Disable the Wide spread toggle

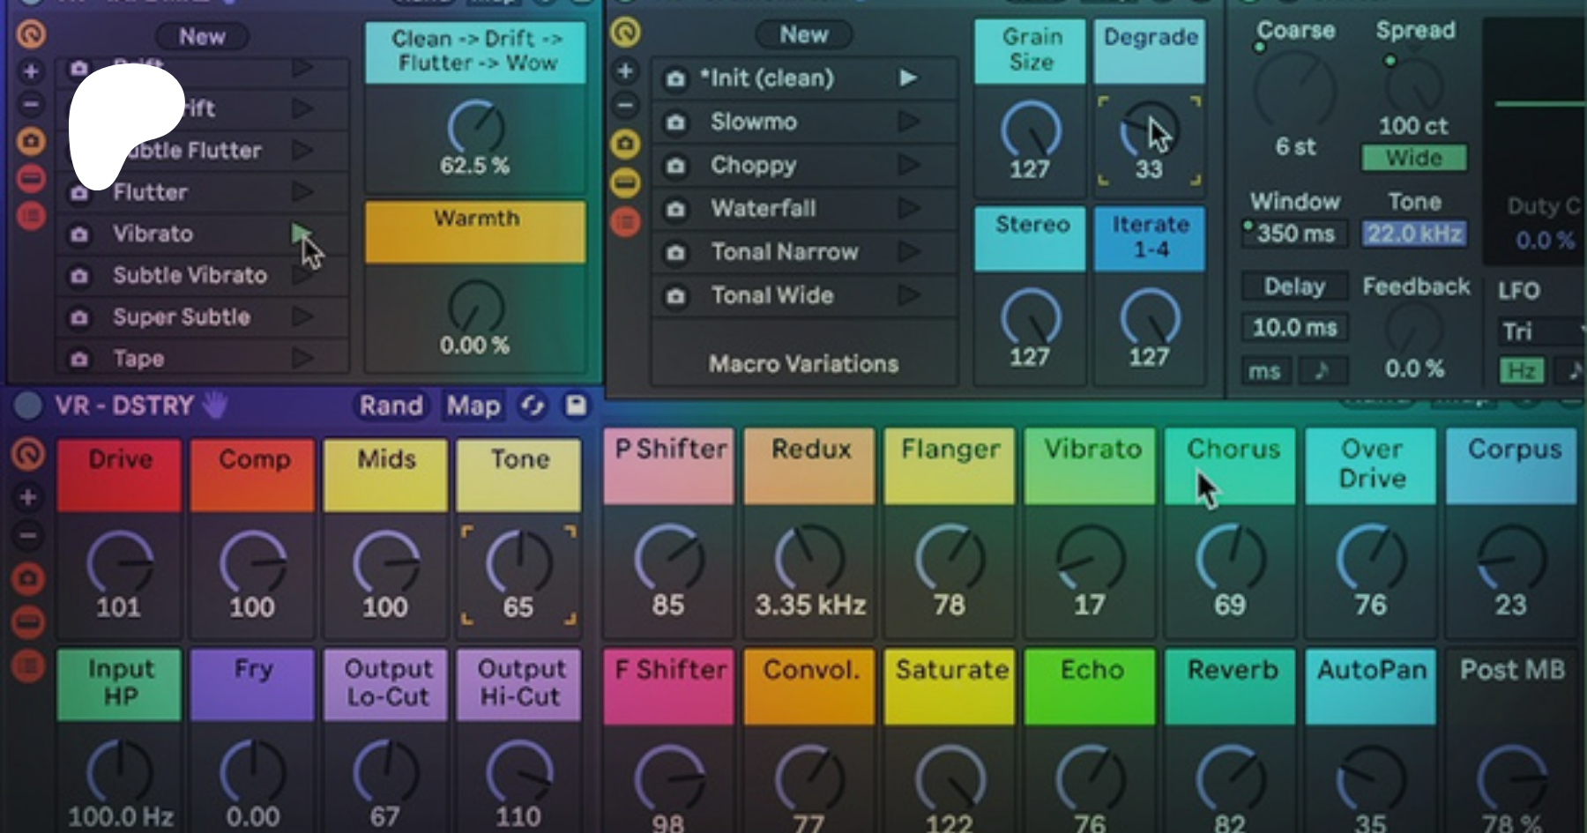click(1413, 159)
